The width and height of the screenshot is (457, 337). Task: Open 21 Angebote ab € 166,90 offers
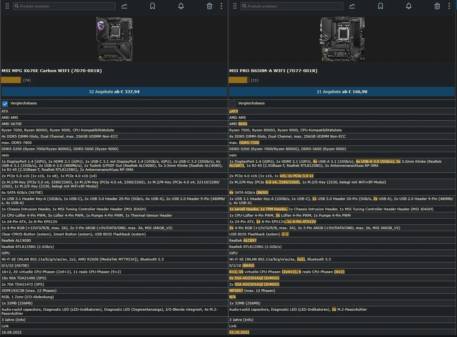[342, 92]
